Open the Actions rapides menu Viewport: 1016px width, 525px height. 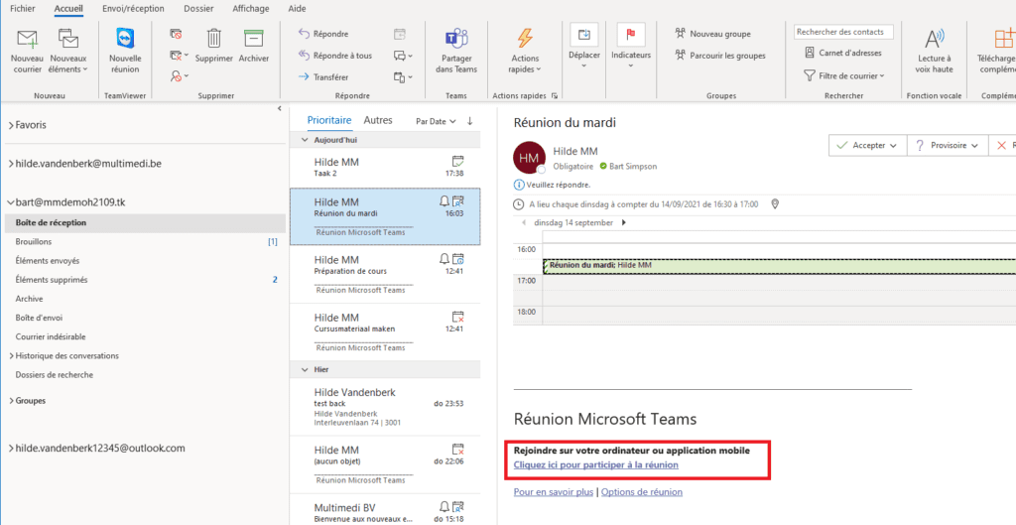click(524, 52)
